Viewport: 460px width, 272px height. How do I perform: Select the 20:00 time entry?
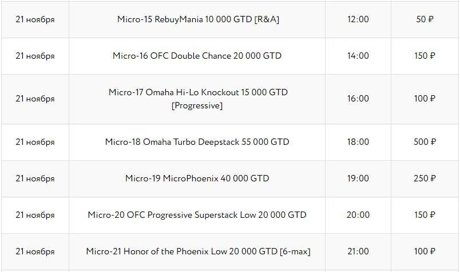(358, 215)
